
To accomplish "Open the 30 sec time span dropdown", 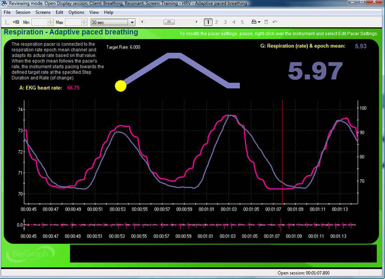I will coord(132,22).
